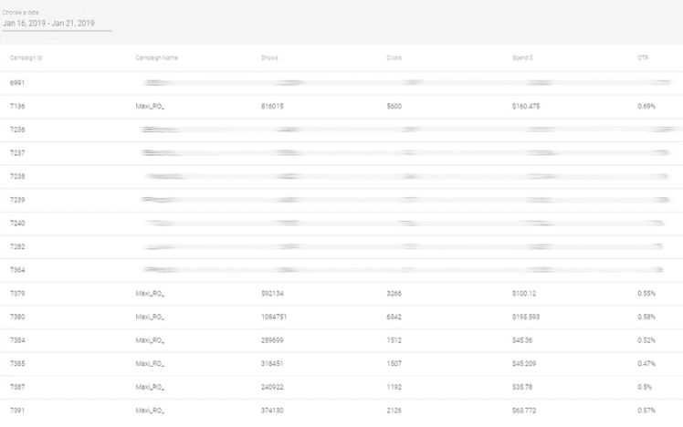
Task: Sort by Campaign Name column header
Action: (157, 57)
